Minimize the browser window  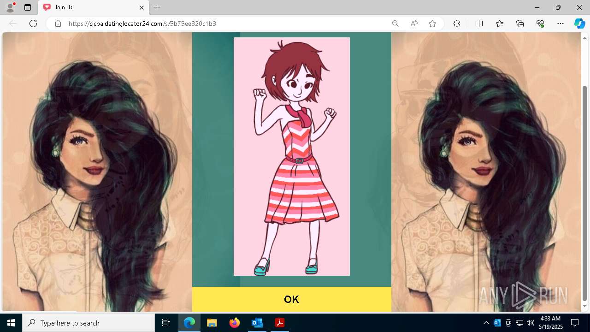[x=537, y=7]
